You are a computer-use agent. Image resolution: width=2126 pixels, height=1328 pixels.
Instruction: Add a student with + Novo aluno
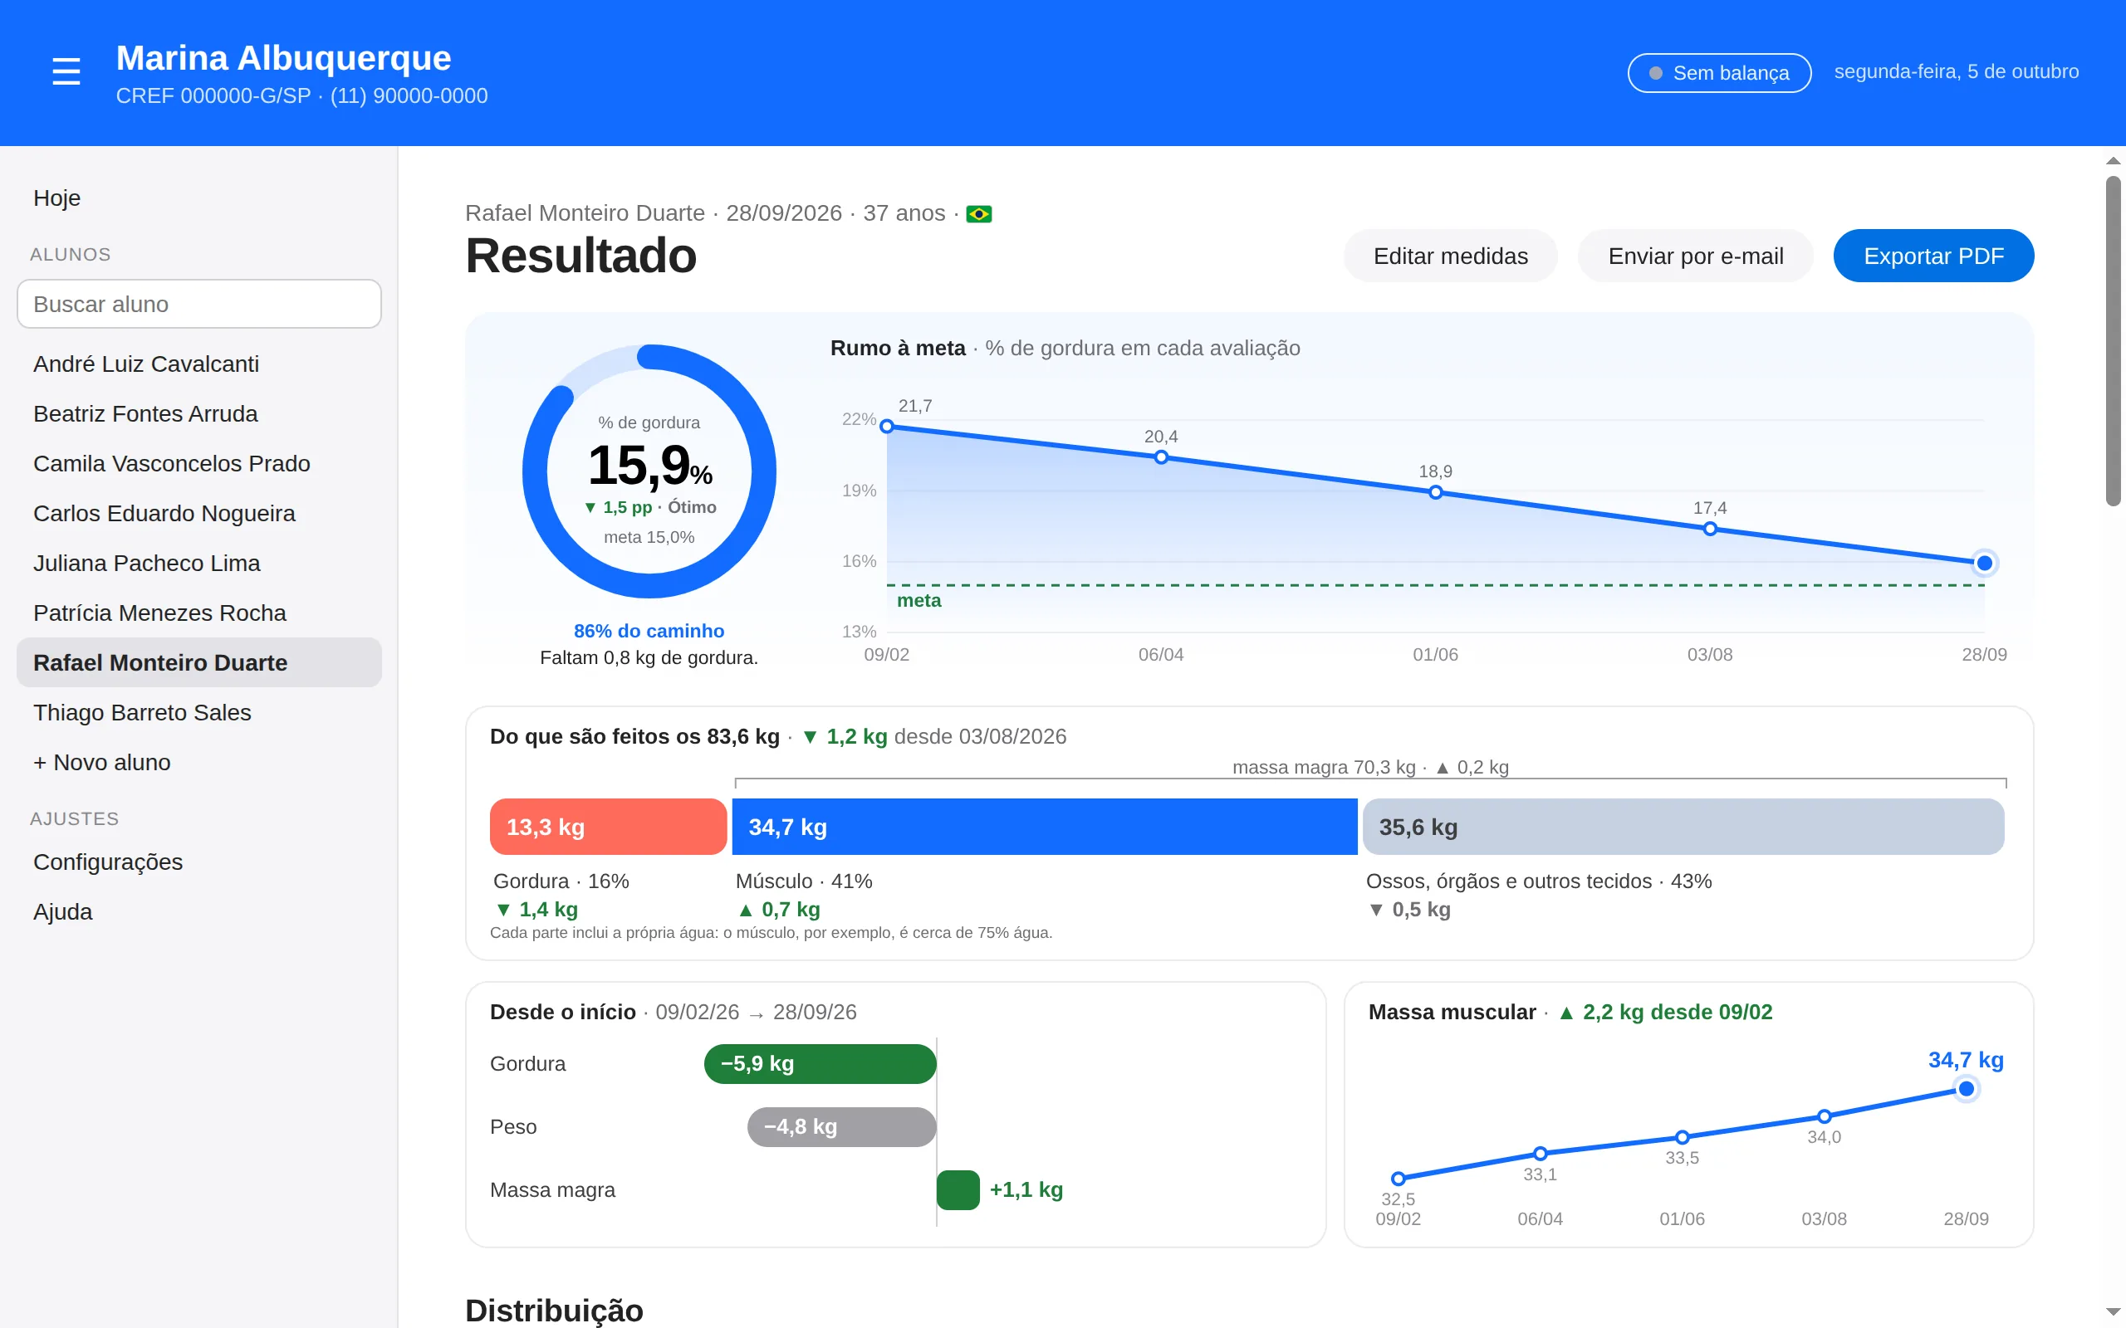coord(198,763)
